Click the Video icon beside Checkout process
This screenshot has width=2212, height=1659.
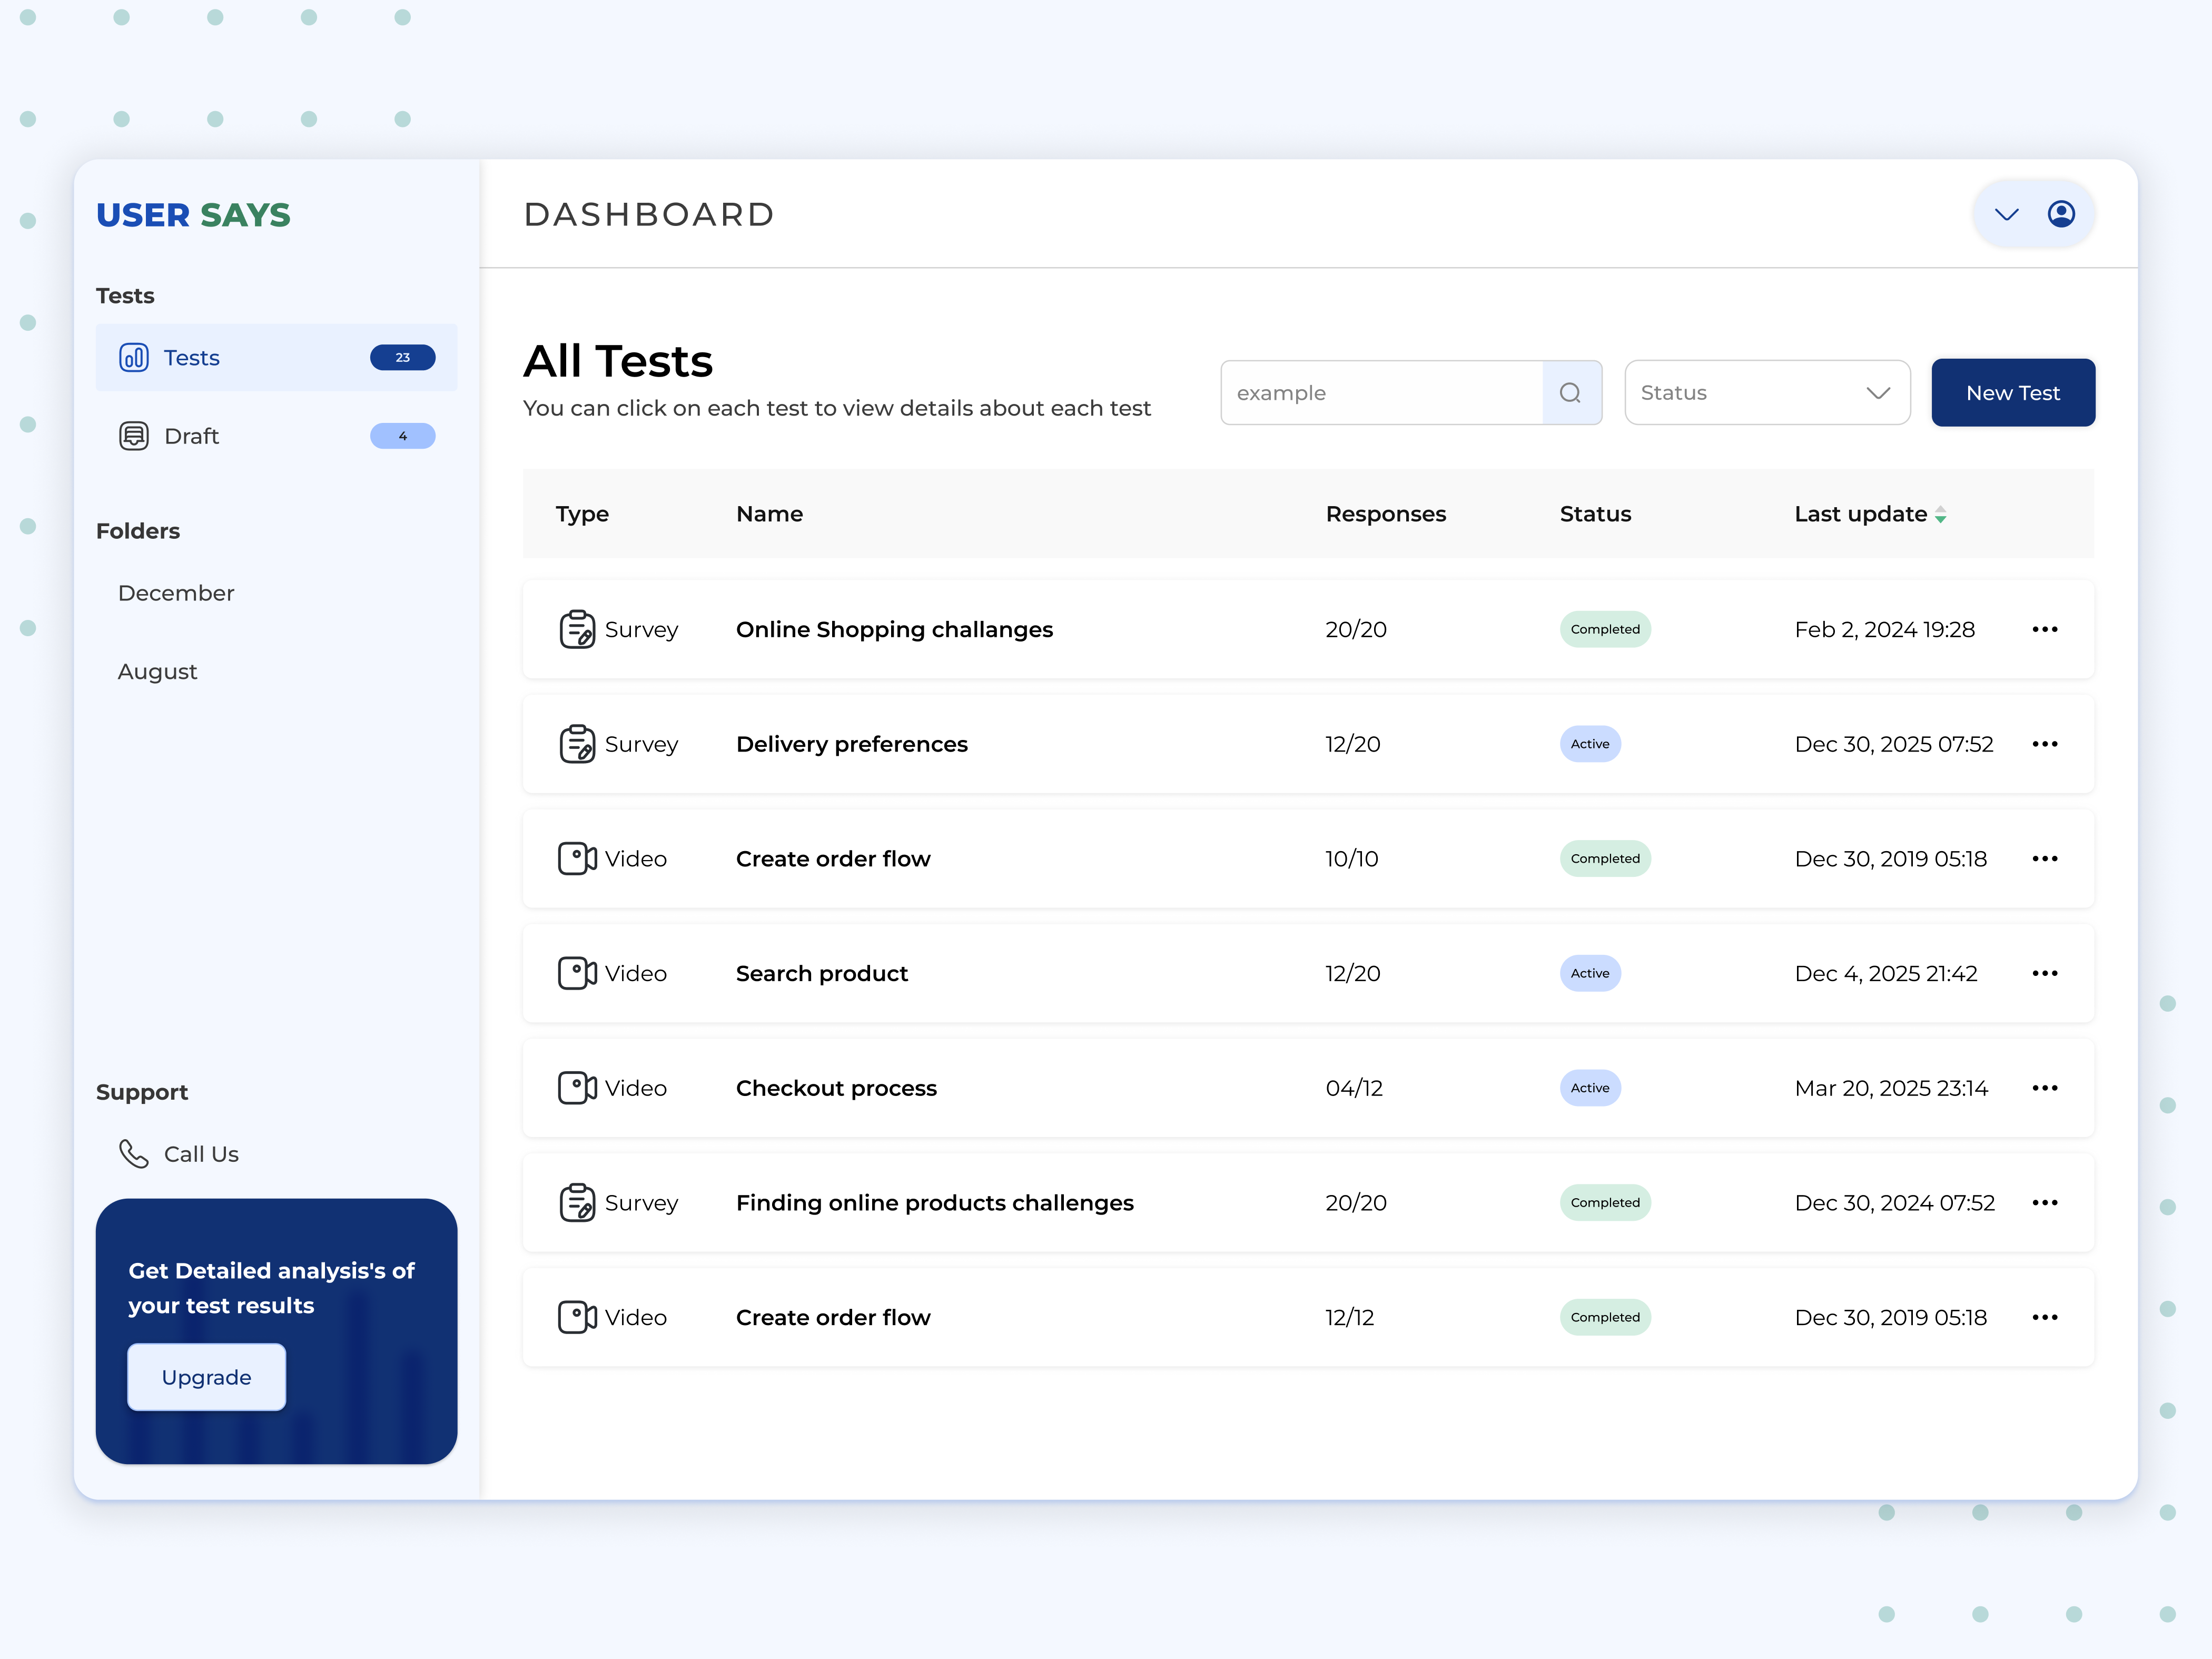(577, 1088)
